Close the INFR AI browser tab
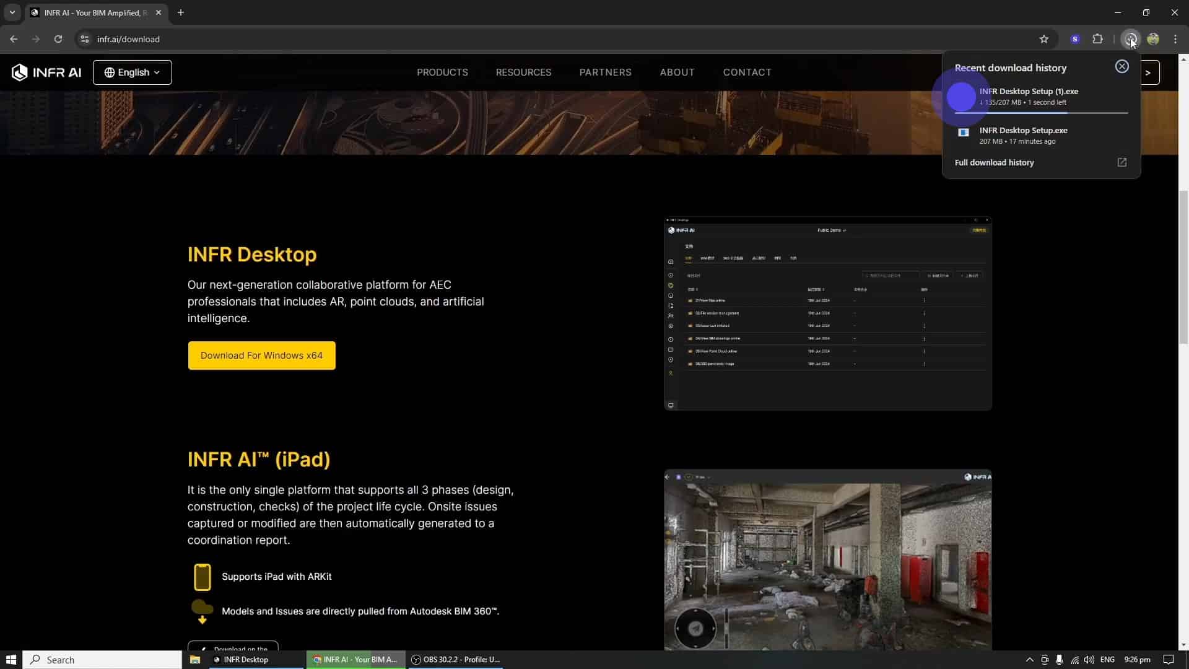Screen dimensions: 1189x669 [x=159, y=12]
